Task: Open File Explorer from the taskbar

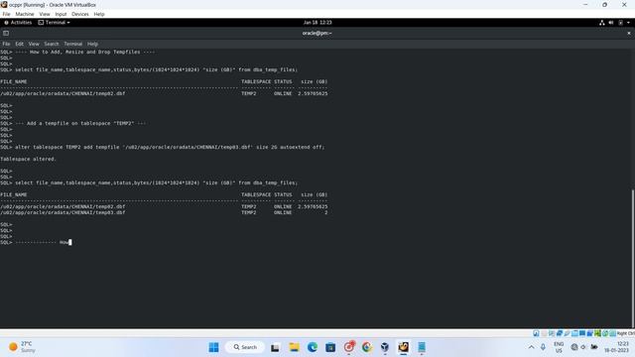Action: [x=294, y=347]
